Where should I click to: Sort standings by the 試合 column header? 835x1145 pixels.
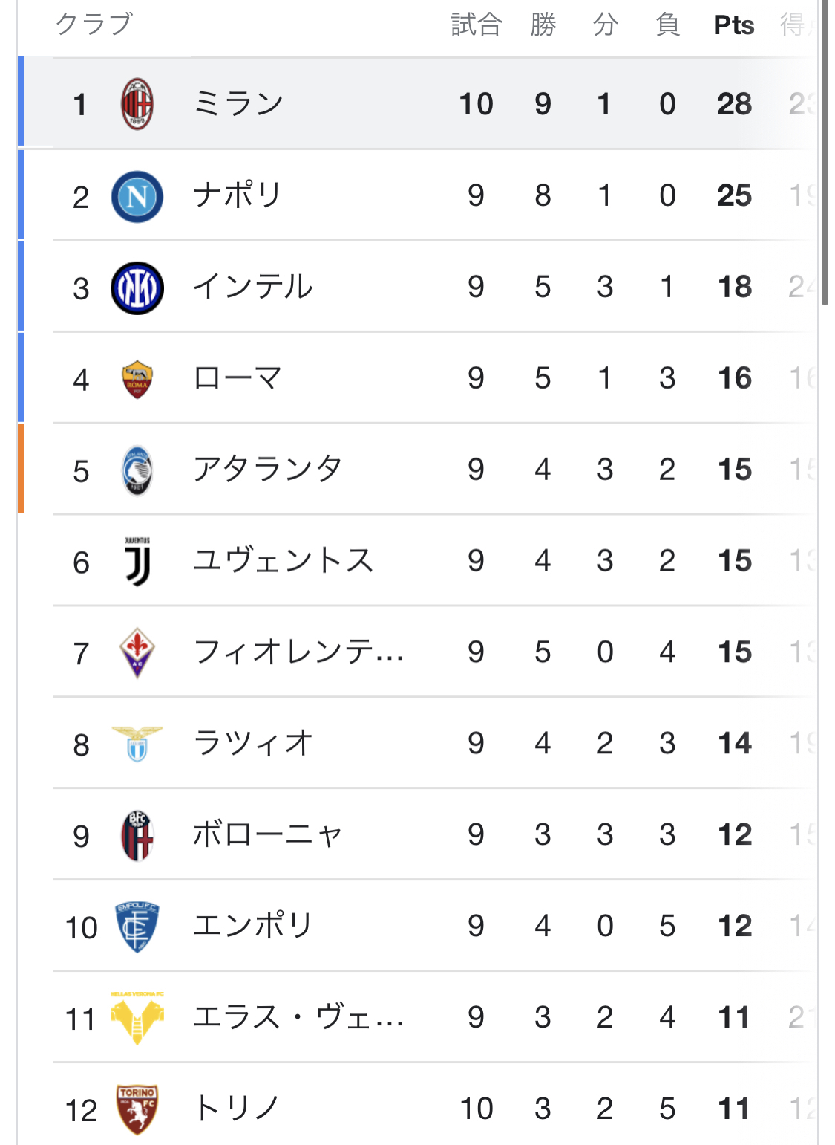point(476,24)
